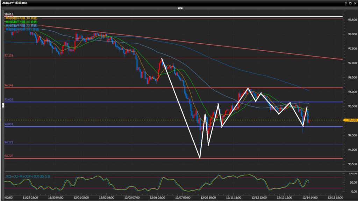This screenshot has width=358, height=201.
Task: Click the help question mark icon
Action: coord(346,3)
